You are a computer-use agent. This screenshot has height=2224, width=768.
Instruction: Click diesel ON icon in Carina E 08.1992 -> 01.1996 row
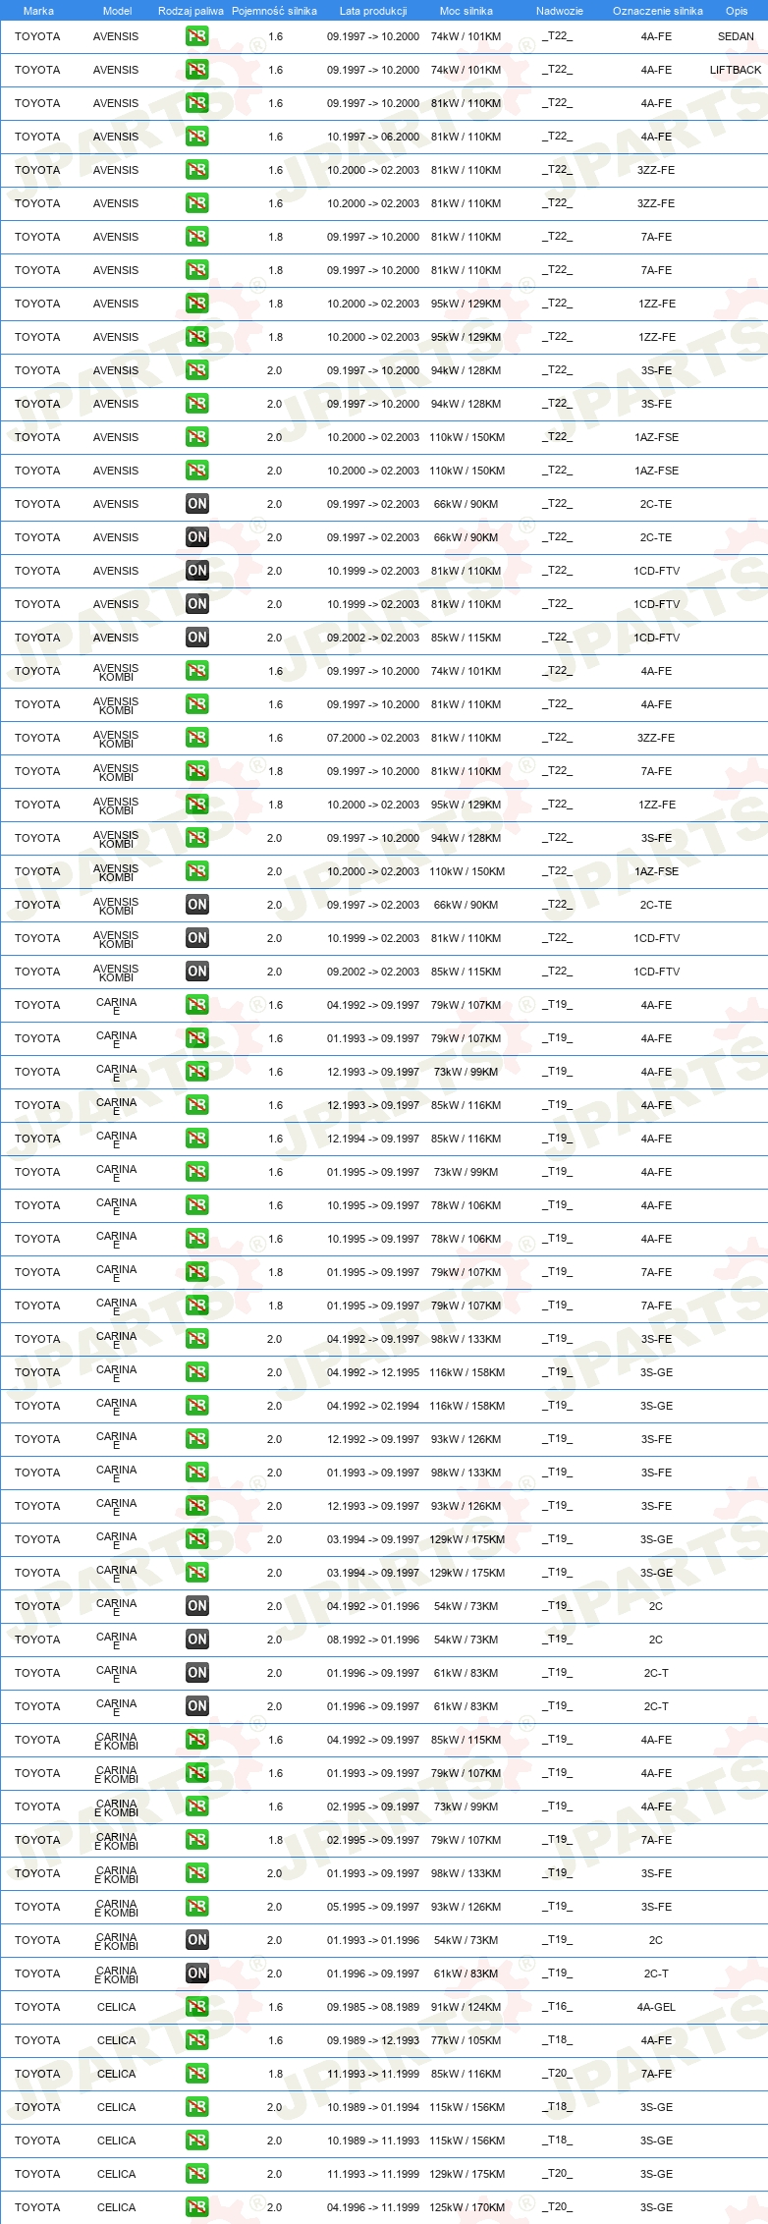tap(197, 1640)
